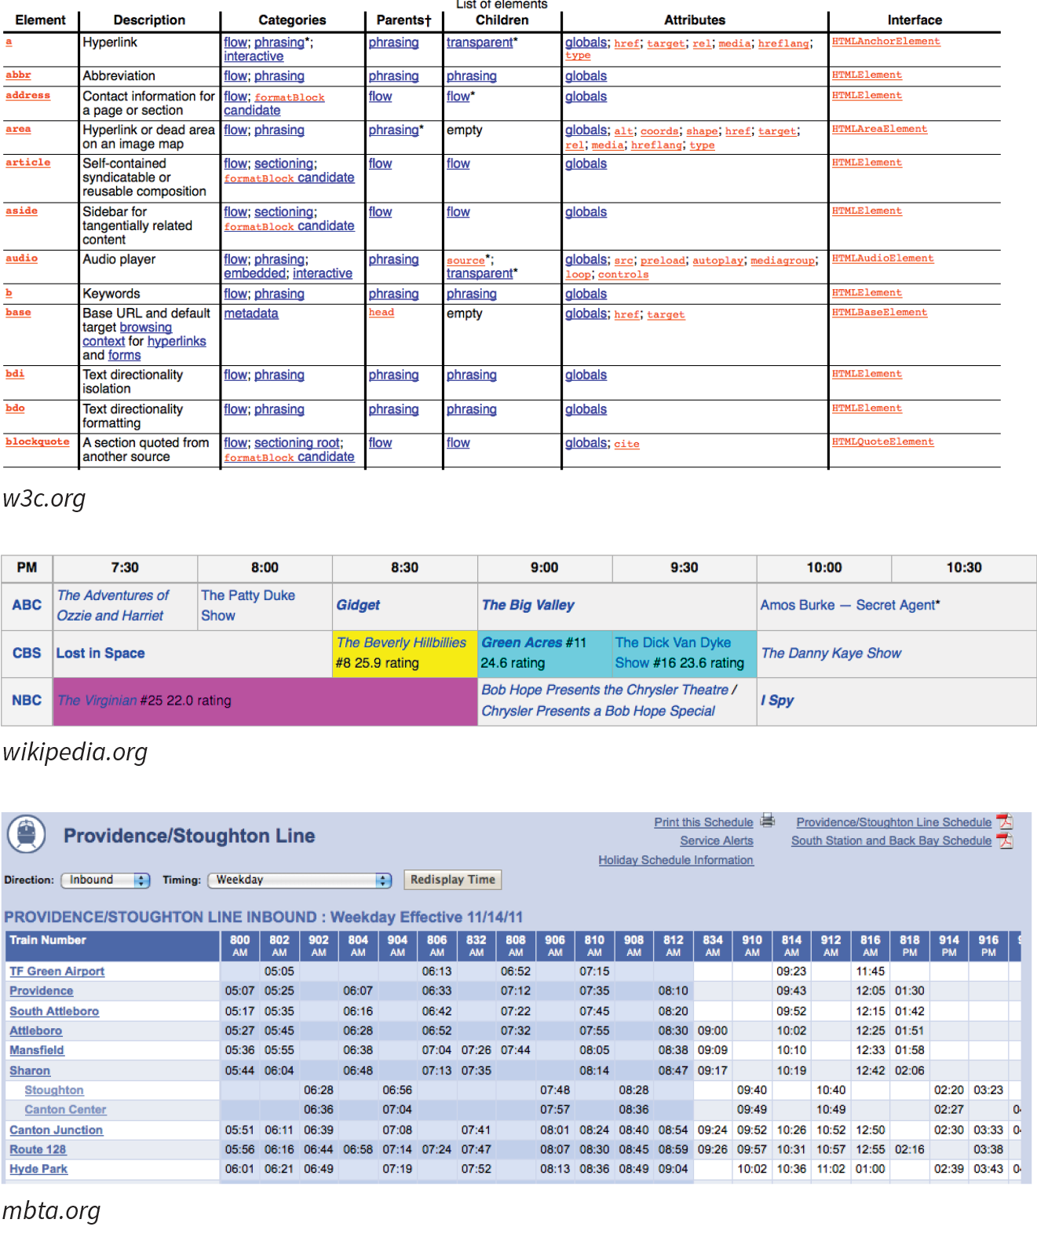
Task: Click the metadata category link
Action: [x=251, y=313]
